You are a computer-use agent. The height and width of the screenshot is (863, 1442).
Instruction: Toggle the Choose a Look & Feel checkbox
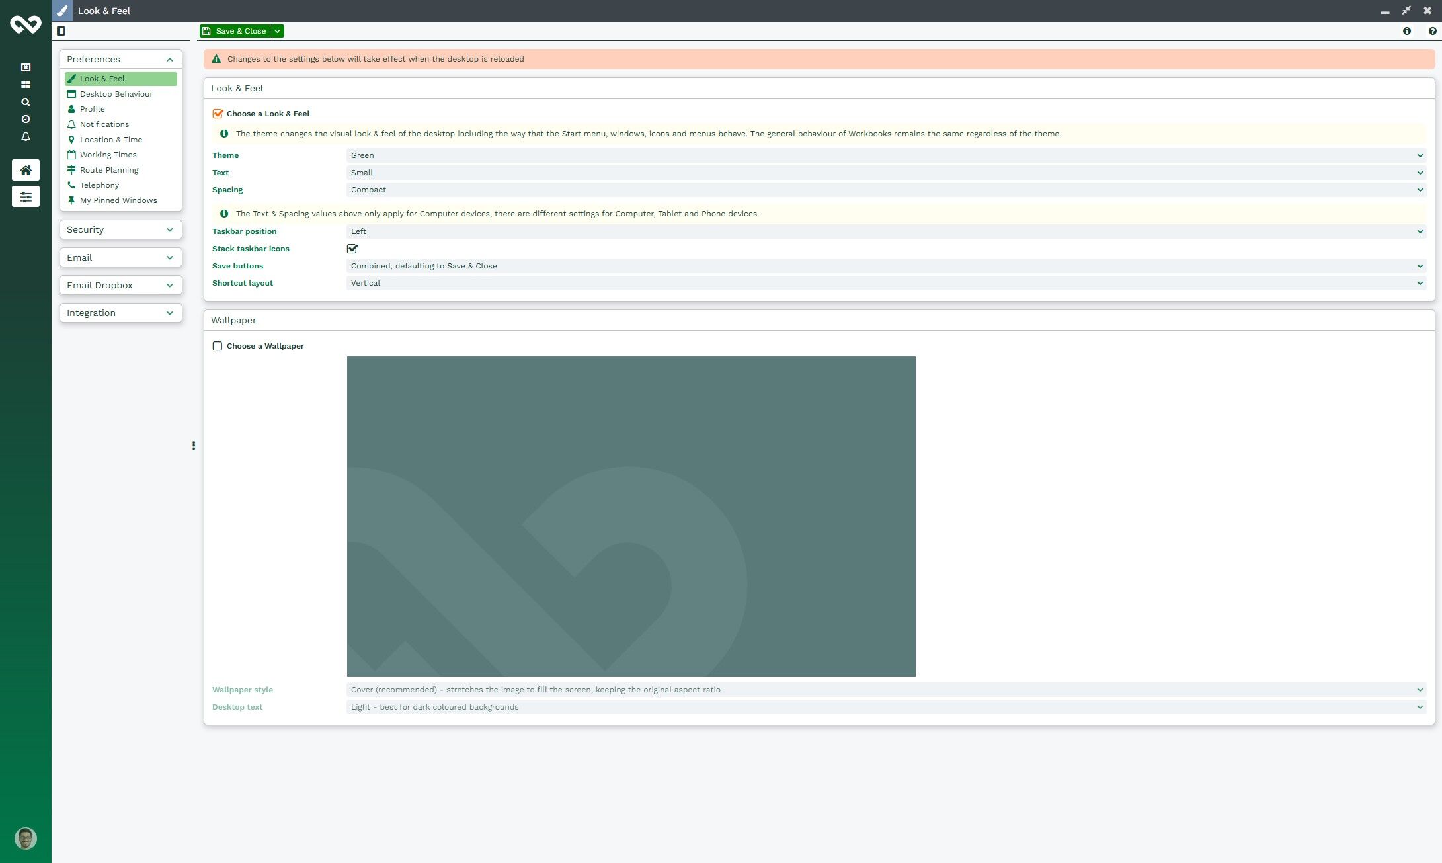click(x=218, y=114)
